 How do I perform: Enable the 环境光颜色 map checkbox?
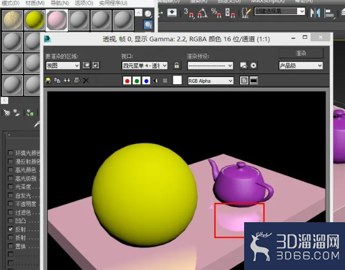click(x=10, y=153)
